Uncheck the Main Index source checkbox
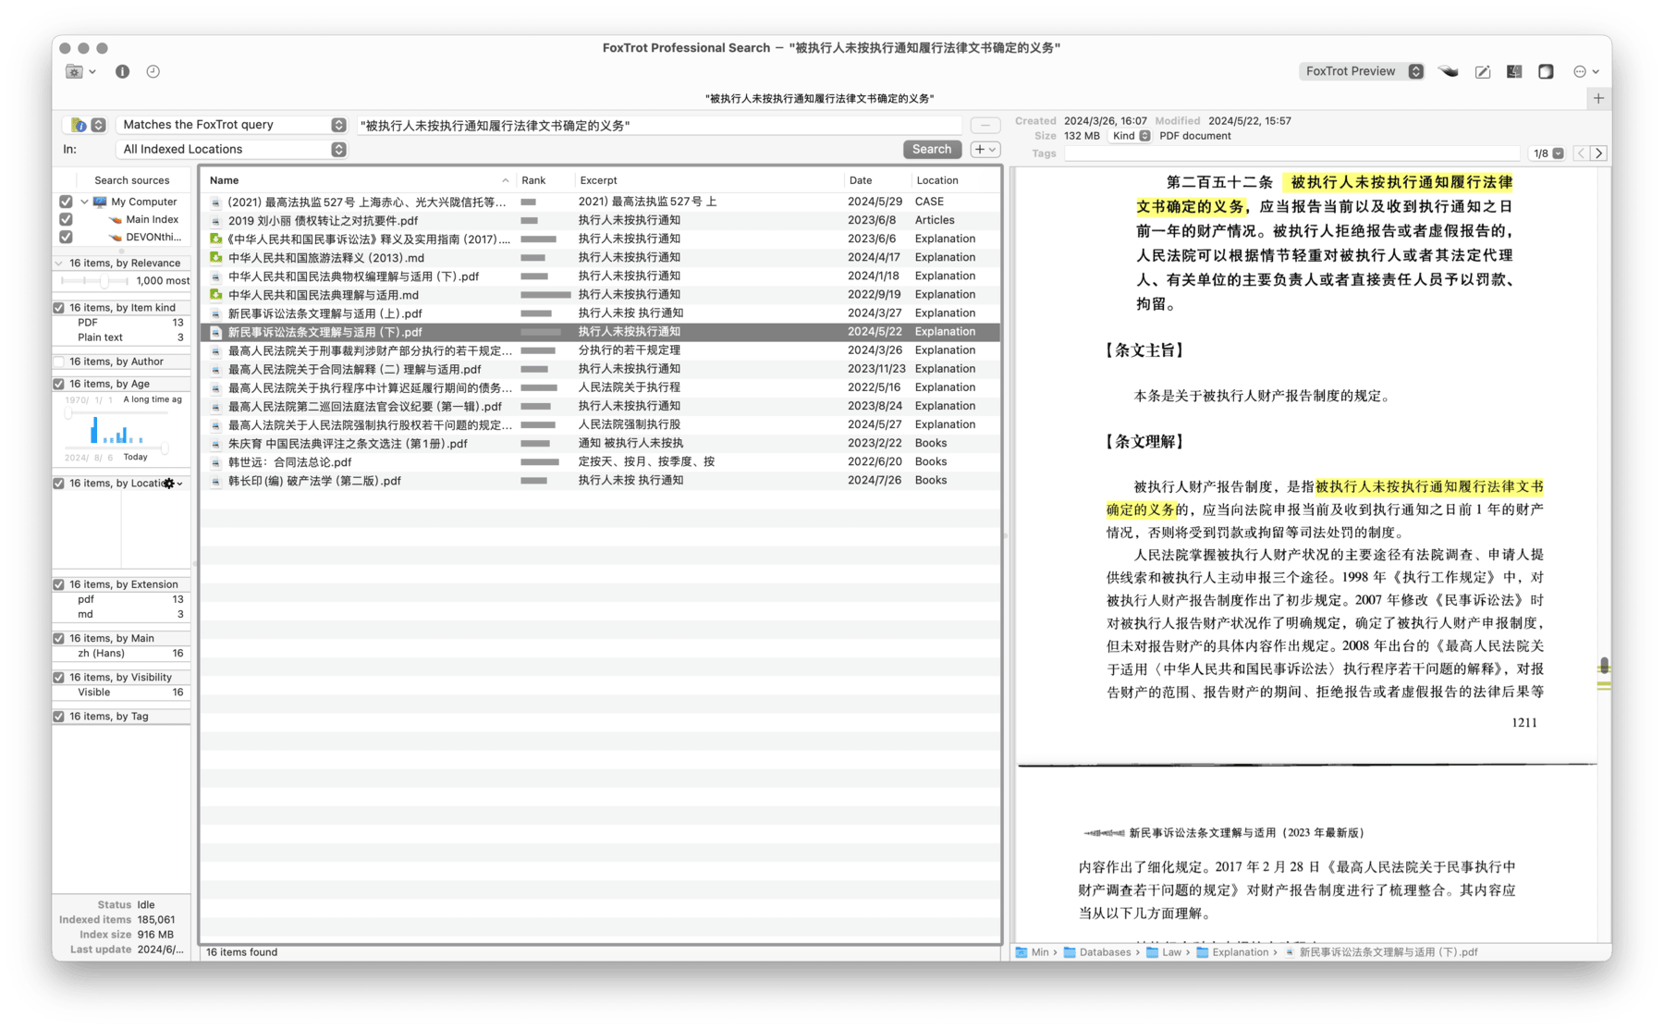This screenshot has width=1664, height=1030. point(66,219)
